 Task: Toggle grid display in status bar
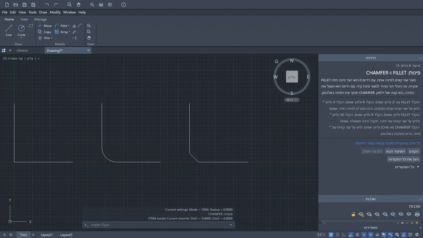click(331, 235)
